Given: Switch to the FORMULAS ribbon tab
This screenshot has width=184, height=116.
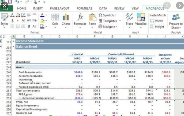Looking at the screenshot, I should coord(84,8).
